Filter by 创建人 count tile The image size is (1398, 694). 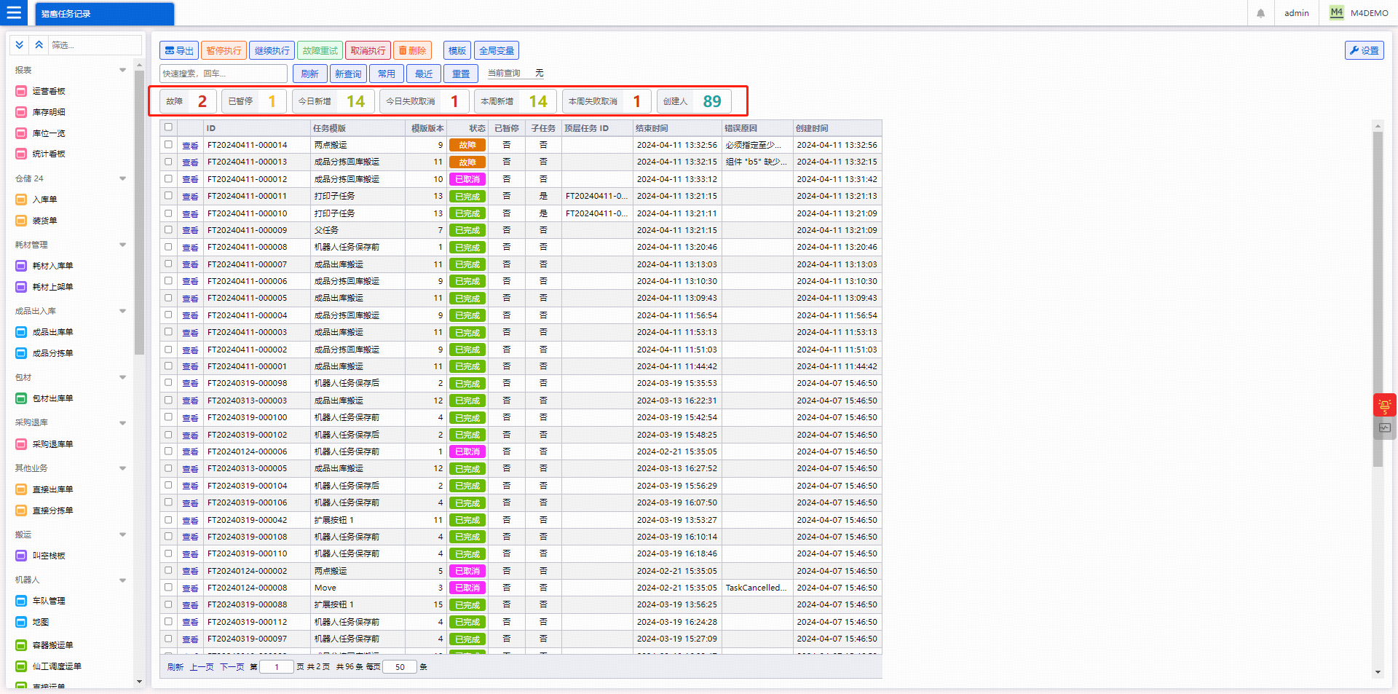click(694, 101)
